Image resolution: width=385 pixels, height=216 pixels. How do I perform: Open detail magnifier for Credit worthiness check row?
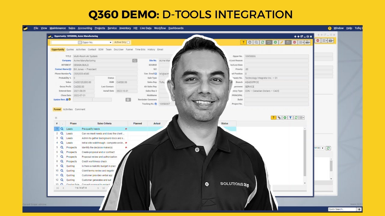62,161
